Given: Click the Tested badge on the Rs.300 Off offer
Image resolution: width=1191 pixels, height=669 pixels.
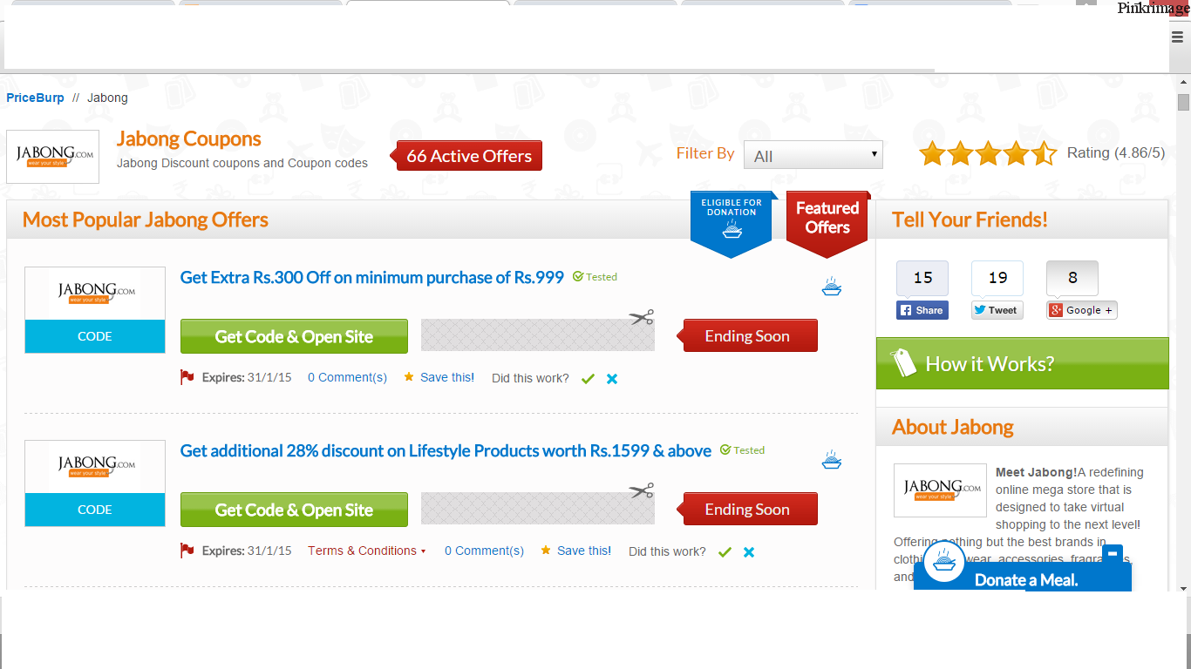Looking at the screenshot, I should pyautogui.click(x=595, y=277).
